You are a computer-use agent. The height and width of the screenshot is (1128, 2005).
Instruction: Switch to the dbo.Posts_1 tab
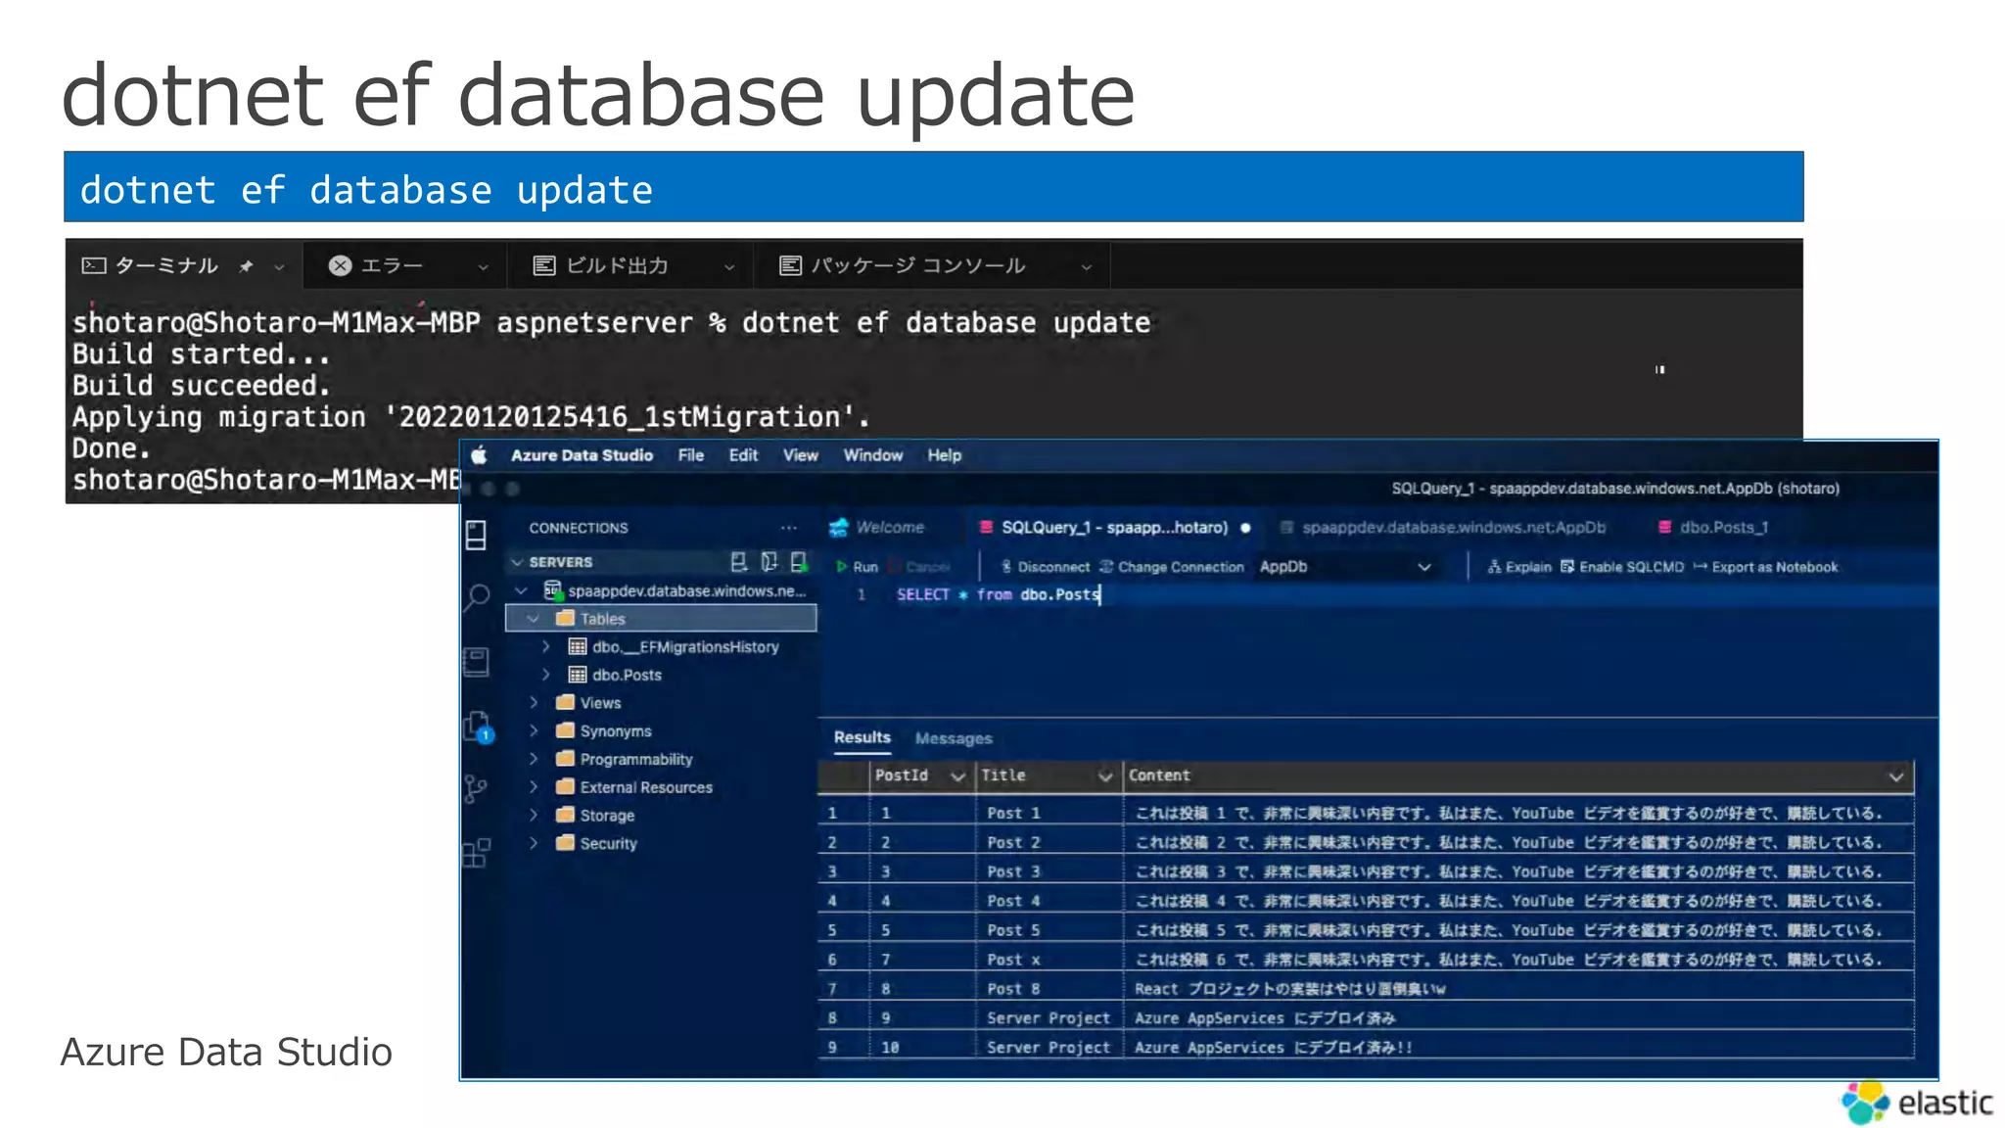[1713, 528]
